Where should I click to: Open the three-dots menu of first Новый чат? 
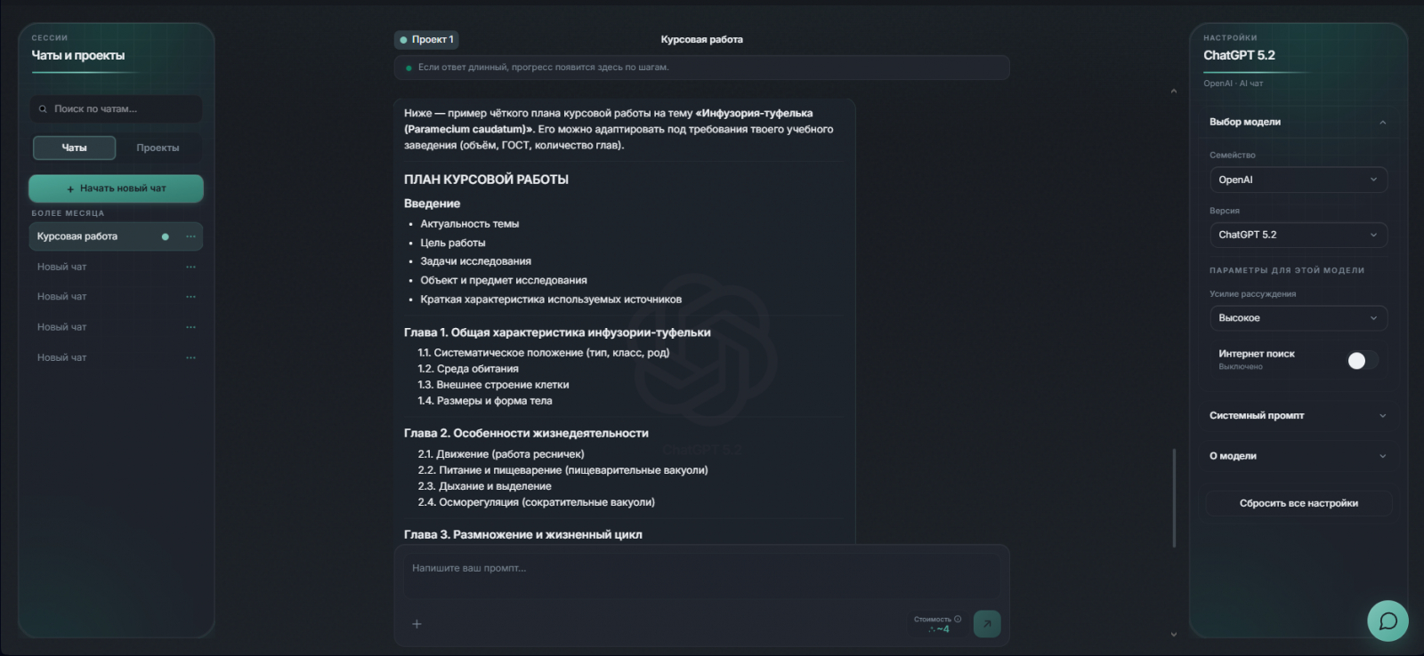[190, 267]
